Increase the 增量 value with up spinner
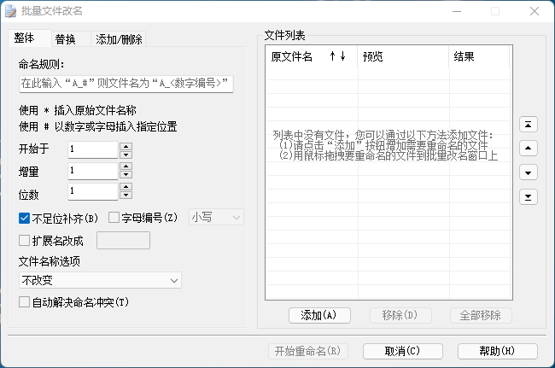The height and width of the screenshot is (368, 555). (x=126, y=166)
